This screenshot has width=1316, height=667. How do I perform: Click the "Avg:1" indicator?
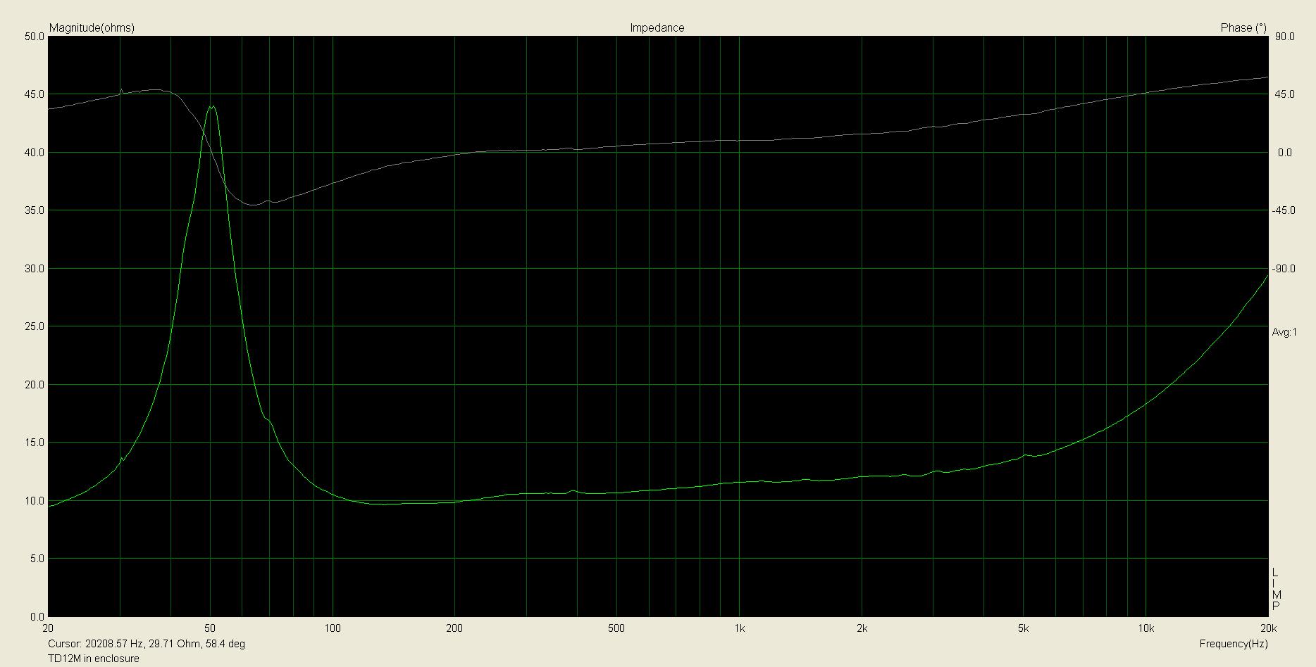click(x=1284, y=332)
